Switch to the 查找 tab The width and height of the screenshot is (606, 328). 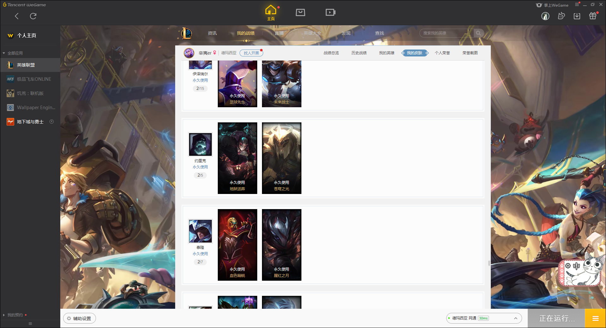(379, 33)
